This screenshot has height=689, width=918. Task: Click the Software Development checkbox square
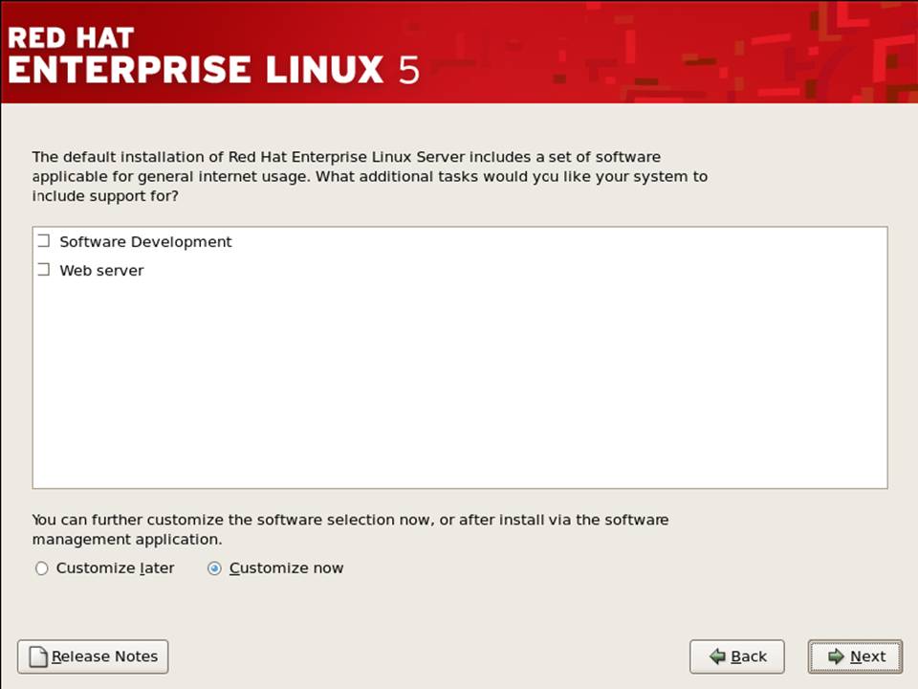[43, 240]
